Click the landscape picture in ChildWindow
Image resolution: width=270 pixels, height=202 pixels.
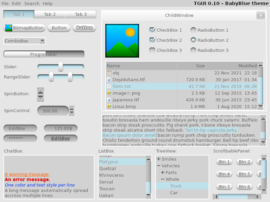(122, 41)
